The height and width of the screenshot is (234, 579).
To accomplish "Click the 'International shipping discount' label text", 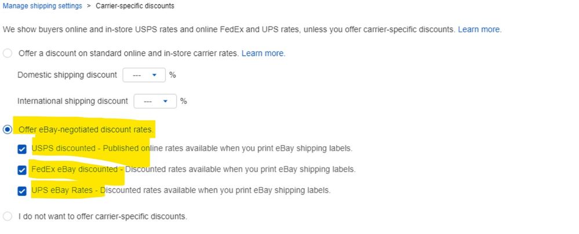I will (72, 101).
